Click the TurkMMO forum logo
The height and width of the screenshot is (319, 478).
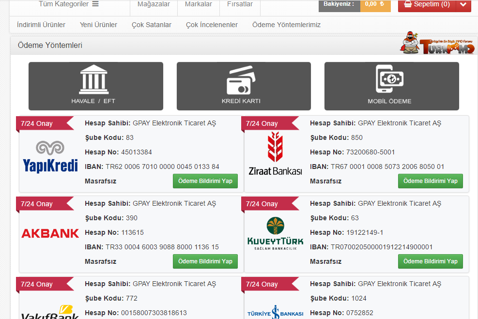tap(437, 44)
